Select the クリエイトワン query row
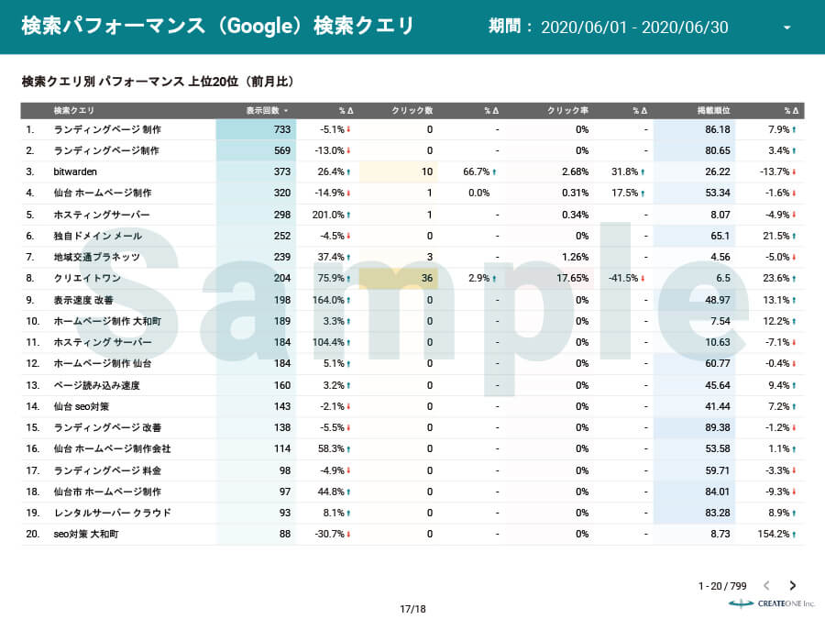Viewport: 825px width, 619px height. click(x=86, y=278)
